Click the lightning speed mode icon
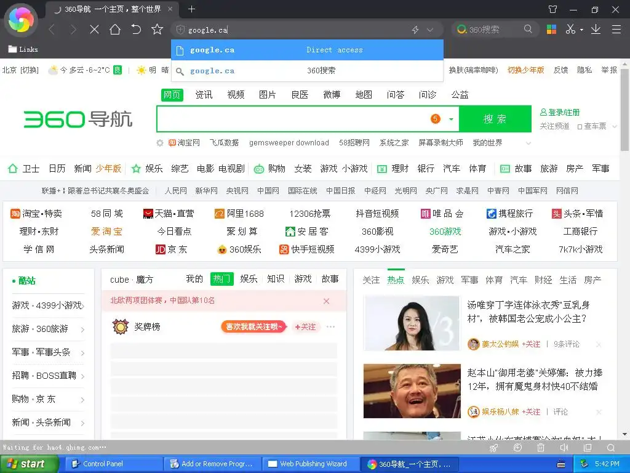 [x=415, y=30]
